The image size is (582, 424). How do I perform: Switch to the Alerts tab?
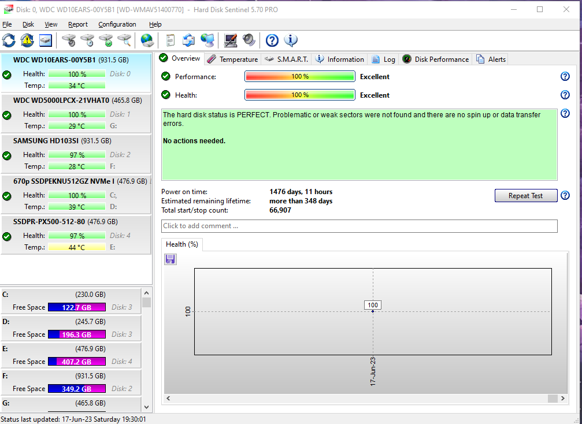pos(491,59)
